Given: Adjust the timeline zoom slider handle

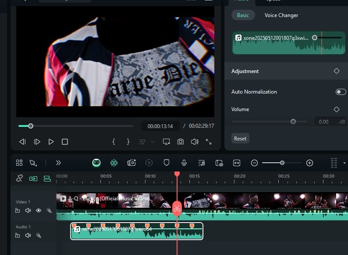Looking at the screenshot, I should pyautogui.click(x=282, y=163).
